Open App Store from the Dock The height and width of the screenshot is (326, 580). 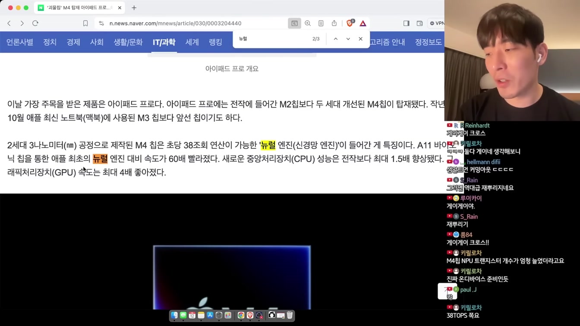210,315
